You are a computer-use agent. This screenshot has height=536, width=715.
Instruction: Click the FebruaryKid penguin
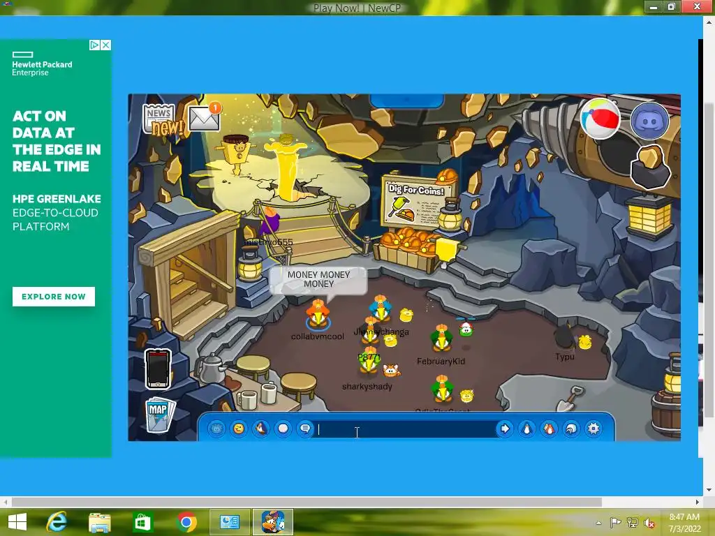click(x=441, y=338)
